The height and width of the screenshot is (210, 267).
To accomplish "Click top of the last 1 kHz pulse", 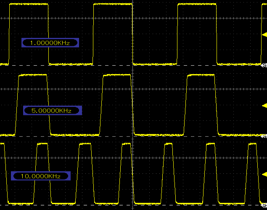I will [x=197, y=4].
